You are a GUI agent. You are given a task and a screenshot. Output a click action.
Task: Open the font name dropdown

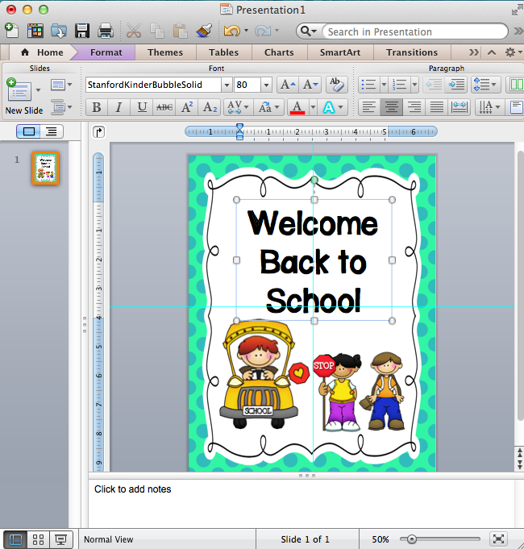point(227,85)
